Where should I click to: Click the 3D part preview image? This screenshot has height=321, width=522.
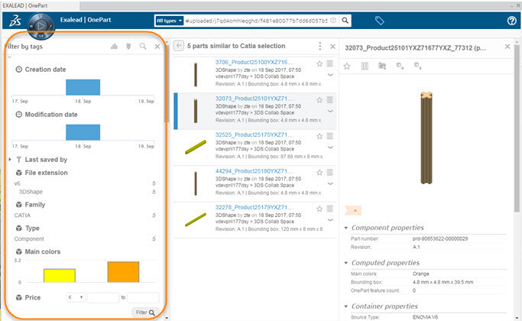pyautogui.click(x=426, y=138)
